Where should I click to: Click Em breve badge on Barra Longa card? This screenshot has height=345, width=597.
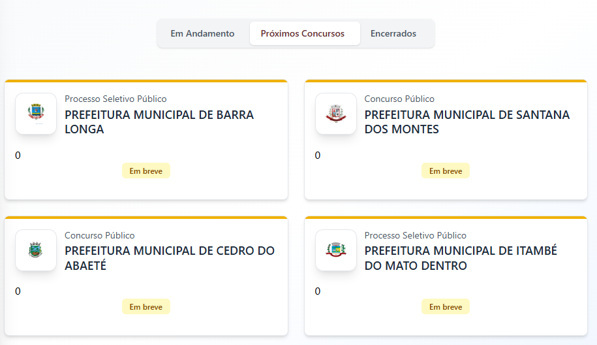point(145,171)
